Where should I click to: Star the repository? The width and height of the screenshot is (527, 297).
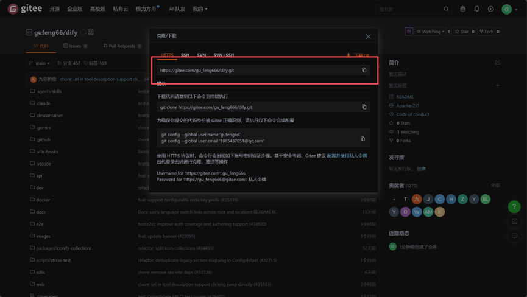click(461, 32)
